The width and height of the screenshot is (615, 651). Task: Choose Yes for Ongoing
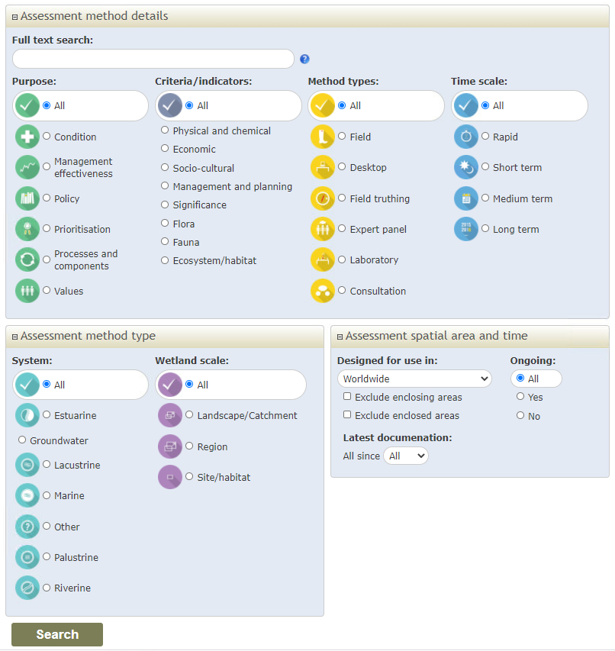coord(520,397)
